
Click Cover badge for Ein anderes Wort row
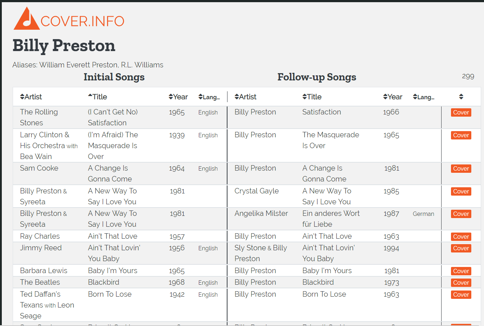pyautogui.click(x=461, y=214)
